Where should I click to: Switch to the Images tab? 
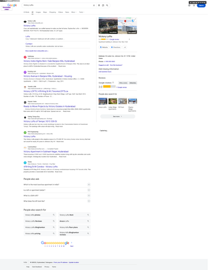tap(38, 12)
